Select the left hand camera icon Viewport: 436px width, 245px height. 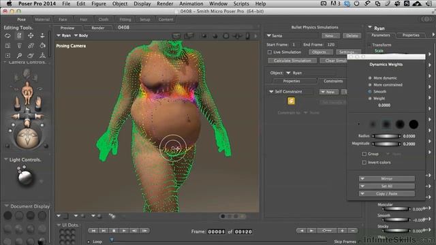click(x=16, y=103)
